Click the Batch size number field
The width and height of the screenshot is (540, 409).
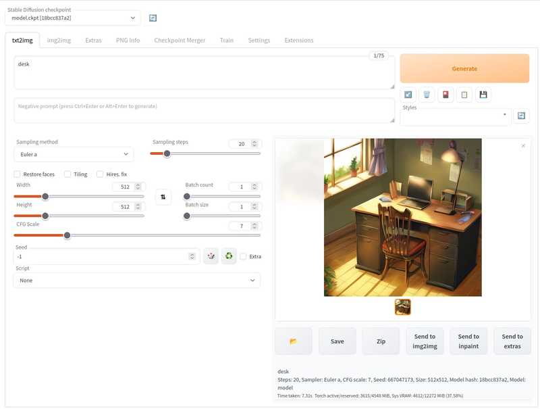pos(245,207)
